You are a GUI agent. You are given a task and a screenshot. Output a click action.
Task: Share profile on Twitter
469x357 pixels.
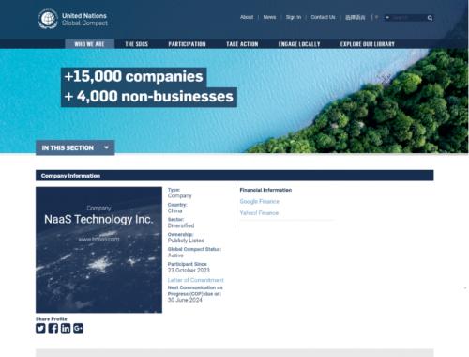(40, 328)
